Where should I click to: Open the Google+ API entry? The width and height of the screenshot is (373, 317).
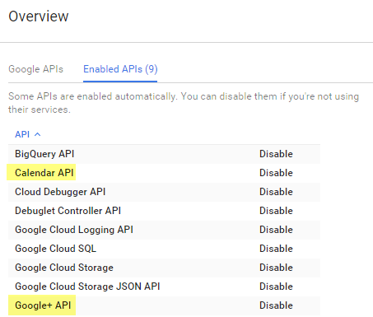click(43, 305)
